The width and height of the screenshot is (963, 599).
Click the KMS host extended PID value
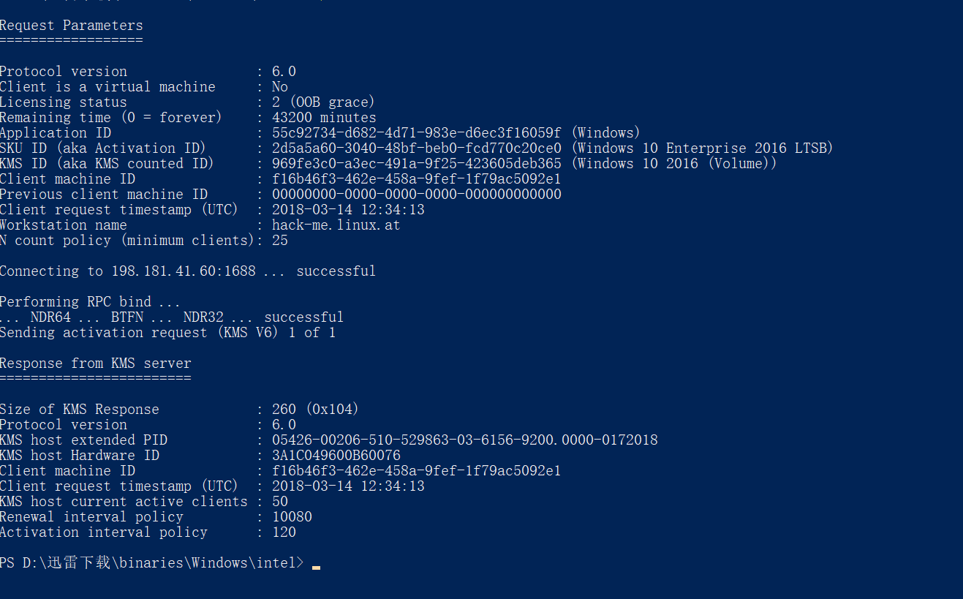(465, 440)
